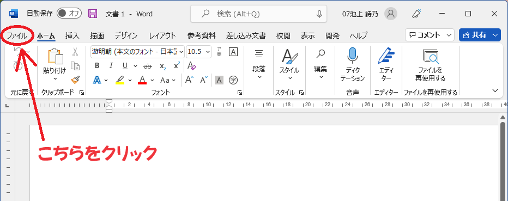Open the ヘルプ tab
This screenshot has height=201, width=508.
pyautogui.click(x=359, y=35)
